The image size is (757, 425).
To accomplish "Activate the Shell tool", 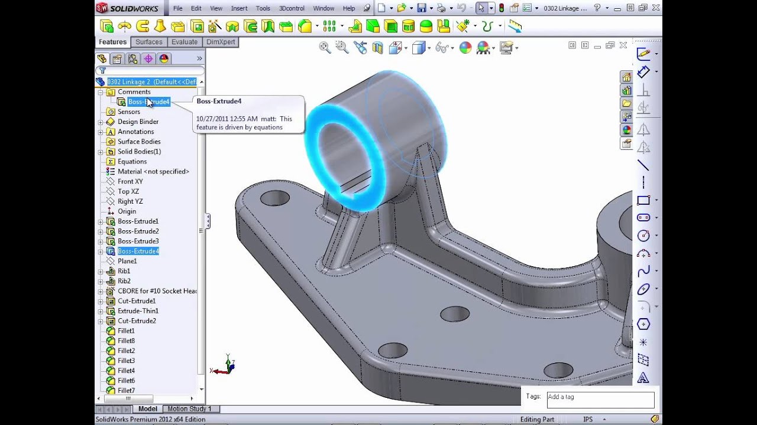I will 390,26.
